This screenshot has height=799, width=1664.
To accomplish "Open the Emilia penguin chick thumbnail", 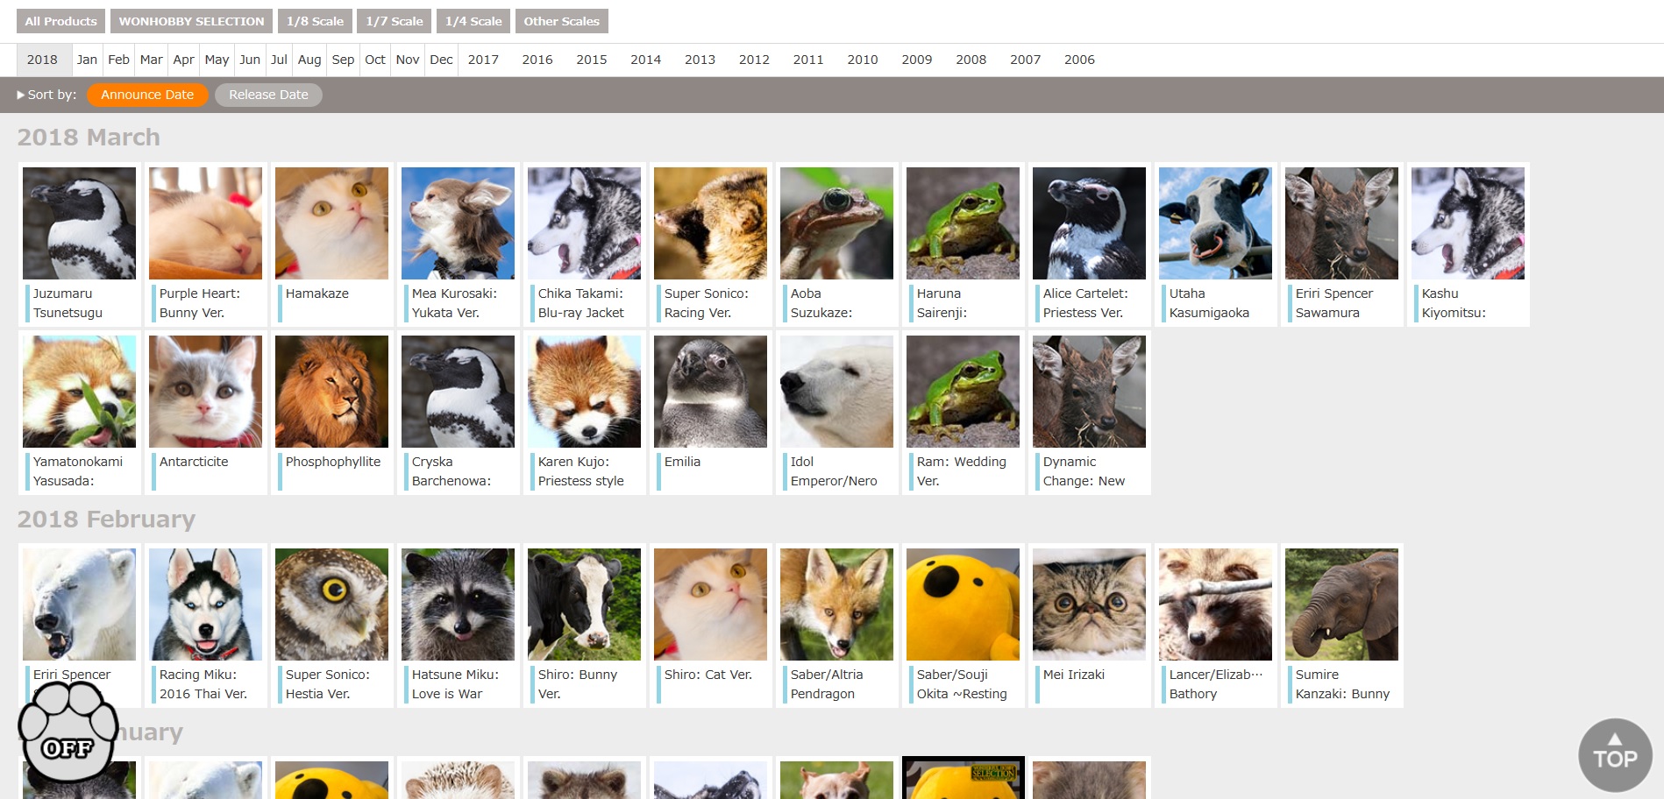I will click(x=710, y=392).
